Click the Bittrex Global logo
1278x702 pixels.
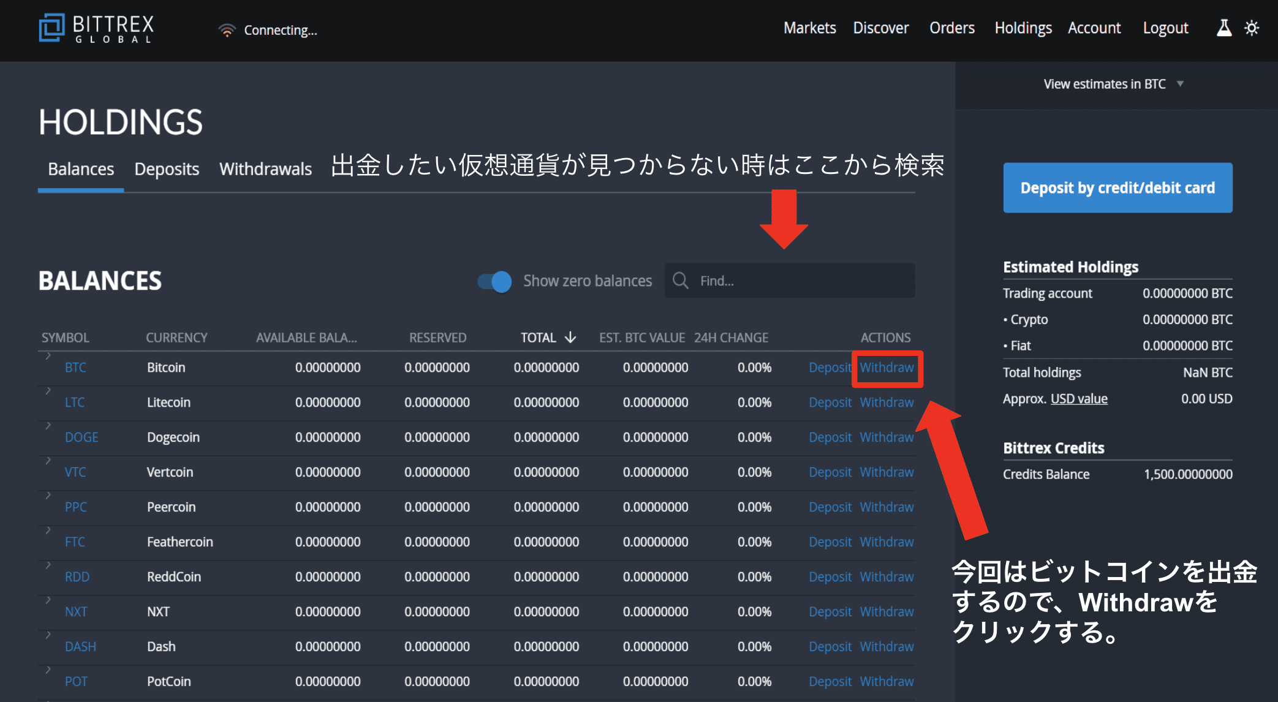(x=96, y=28)
